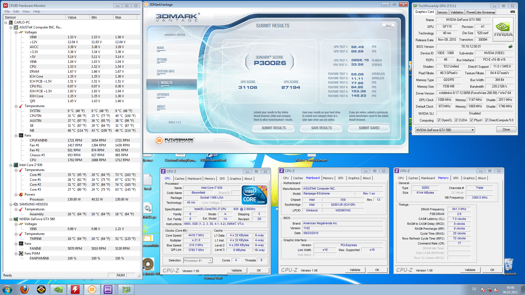Toggle the PhysX checkbox in GPU-Z
Viewport: 525px width, 295px height.
click(471, 120)
